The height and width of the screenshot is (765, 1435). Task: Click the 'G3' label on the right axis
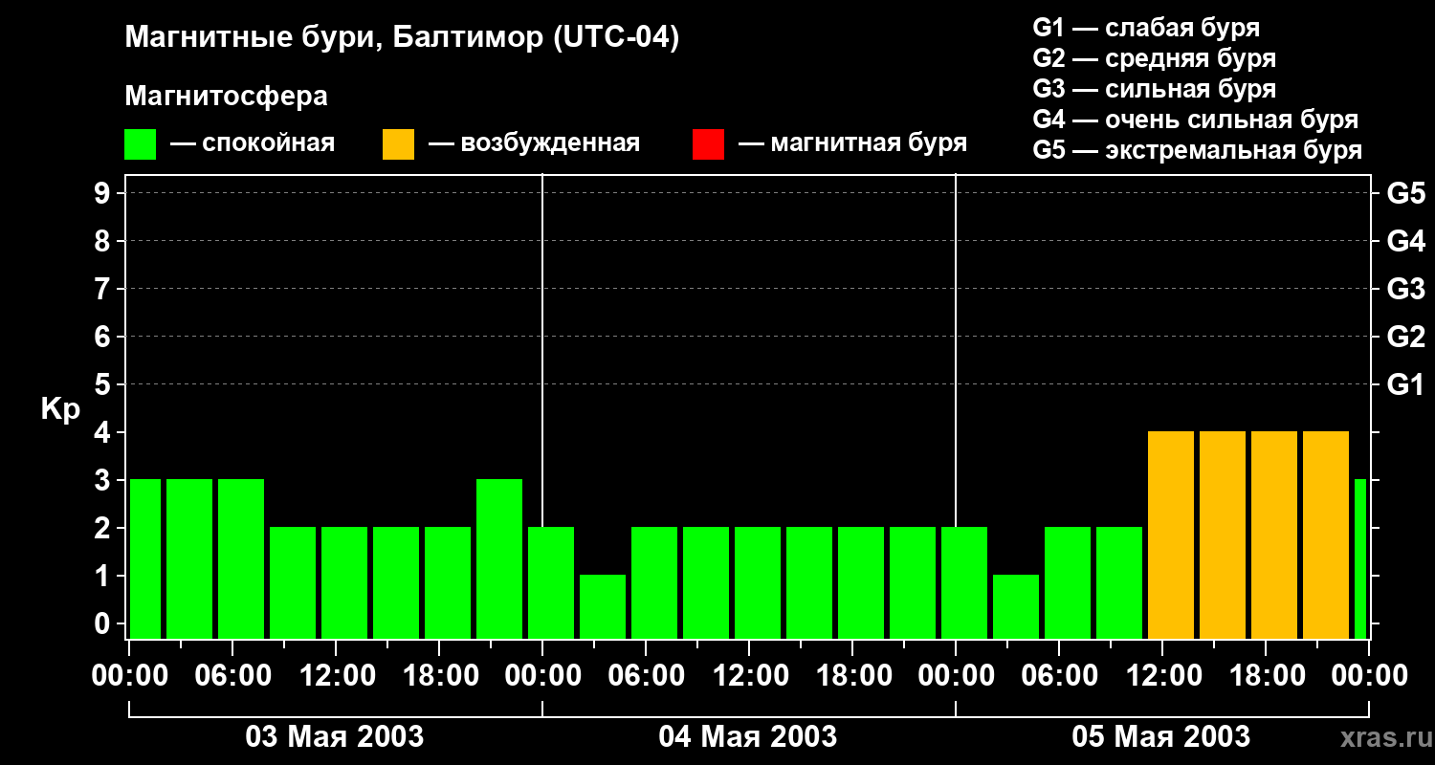tap(1405, 290)
